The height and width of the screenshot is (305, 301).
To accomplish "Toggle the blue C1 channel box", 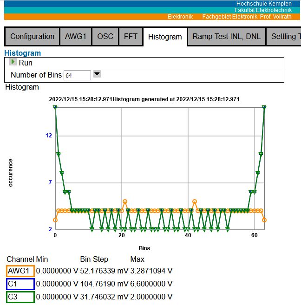I will (20, 284).
